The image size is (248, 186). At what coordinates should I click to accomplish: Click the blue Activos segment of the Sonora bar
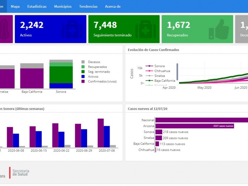point(61,86)
